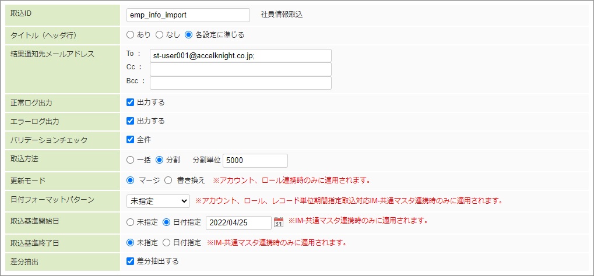Image resolution: width=594 pixels, height=276 pixels.
Task: Open the calendar picker icon for start date
Action: (279, 222)
